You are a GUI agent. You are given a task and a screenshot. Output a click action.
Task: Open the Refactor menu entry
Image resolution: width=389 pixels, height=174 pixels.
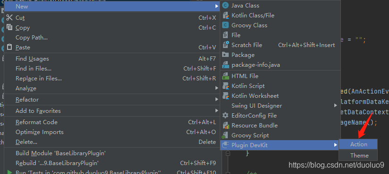pos(112,100)
